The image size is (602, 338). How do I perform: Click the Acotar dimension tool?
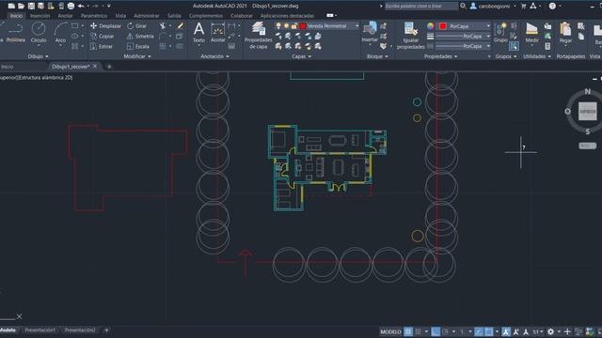[217, 32]
